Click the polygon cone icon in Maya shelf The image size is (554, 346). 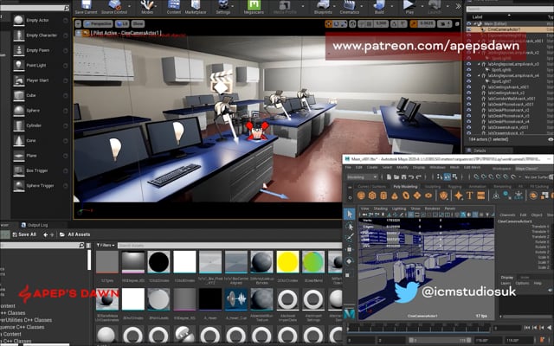pyautogui.click(x=395, y=195)
